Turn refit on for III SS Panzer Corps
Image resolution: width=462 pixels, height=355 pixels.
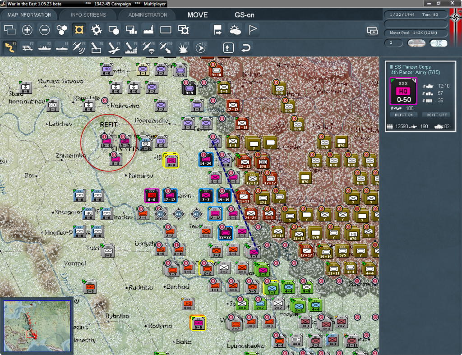click(x=404, y=115)
